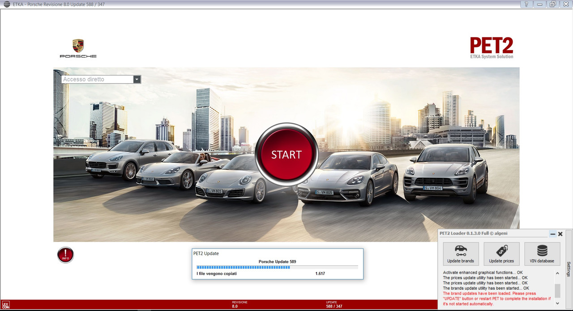The width and height of the screenshot is (573, 311).
Task: Close the PET2 Loader panel
Action: pos(560,234)
